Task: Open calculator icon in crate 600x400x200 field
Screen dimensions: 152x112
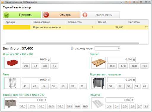Action: 49,60
